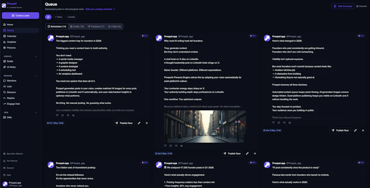The width and height of the screenshot is (370, 188).
Task: Click score badge on what's changed in 2026 post
Action: (361, 36)
